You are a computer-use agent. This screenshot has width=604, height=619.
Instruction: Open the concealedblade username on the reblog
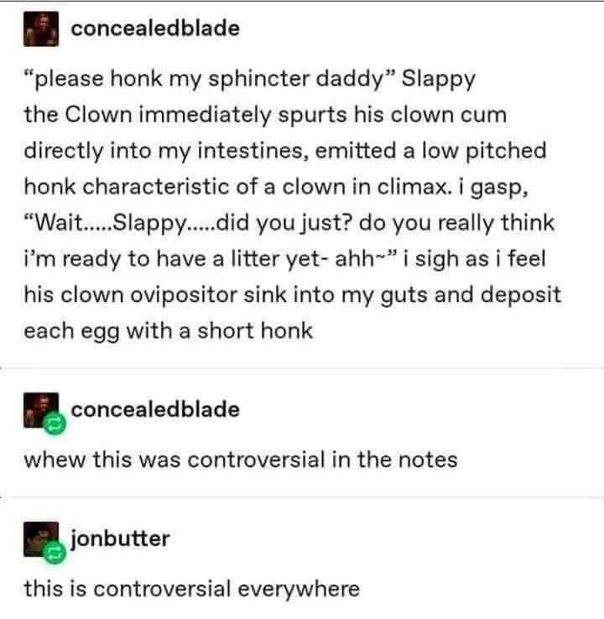155,409
